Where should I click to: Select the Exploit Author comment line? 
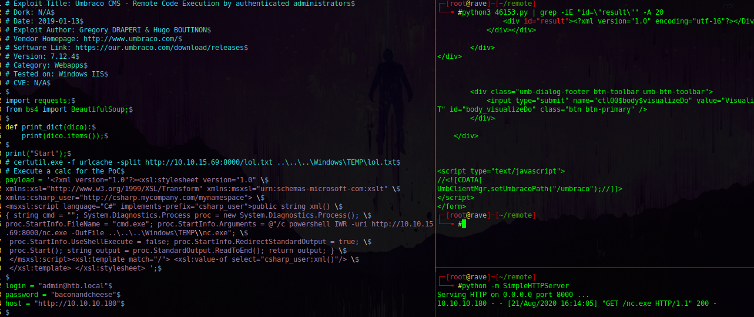point(108,30)
